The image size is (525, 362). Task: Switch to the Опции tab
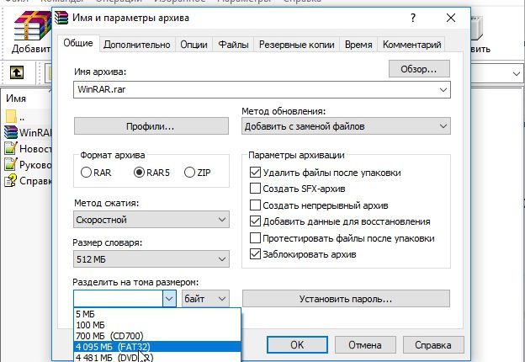194,45
